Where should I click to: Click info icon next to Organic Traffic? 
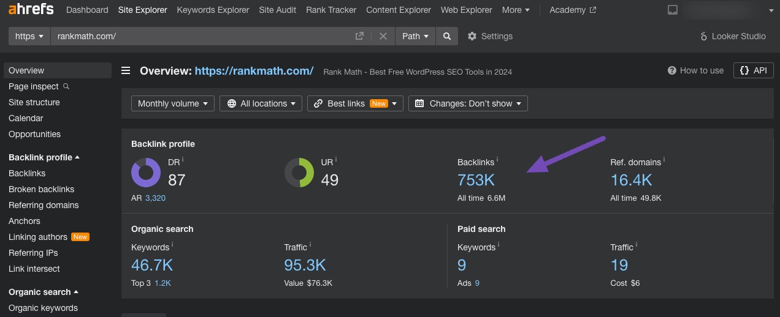pyautogui.click(x=310, y=245)
